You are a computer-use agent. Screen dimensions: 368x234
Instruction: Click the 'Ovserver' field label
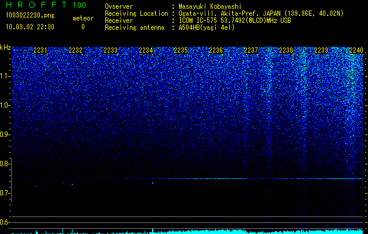click(x=119, y=6)
